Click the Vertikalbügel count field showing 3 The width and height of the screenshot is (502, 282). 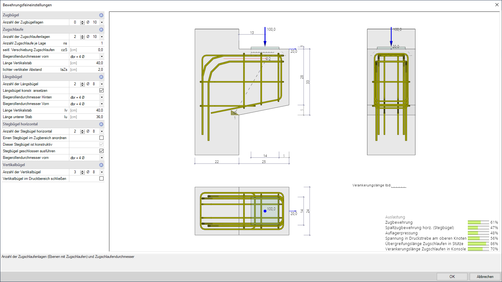click(x=75, y=172)
